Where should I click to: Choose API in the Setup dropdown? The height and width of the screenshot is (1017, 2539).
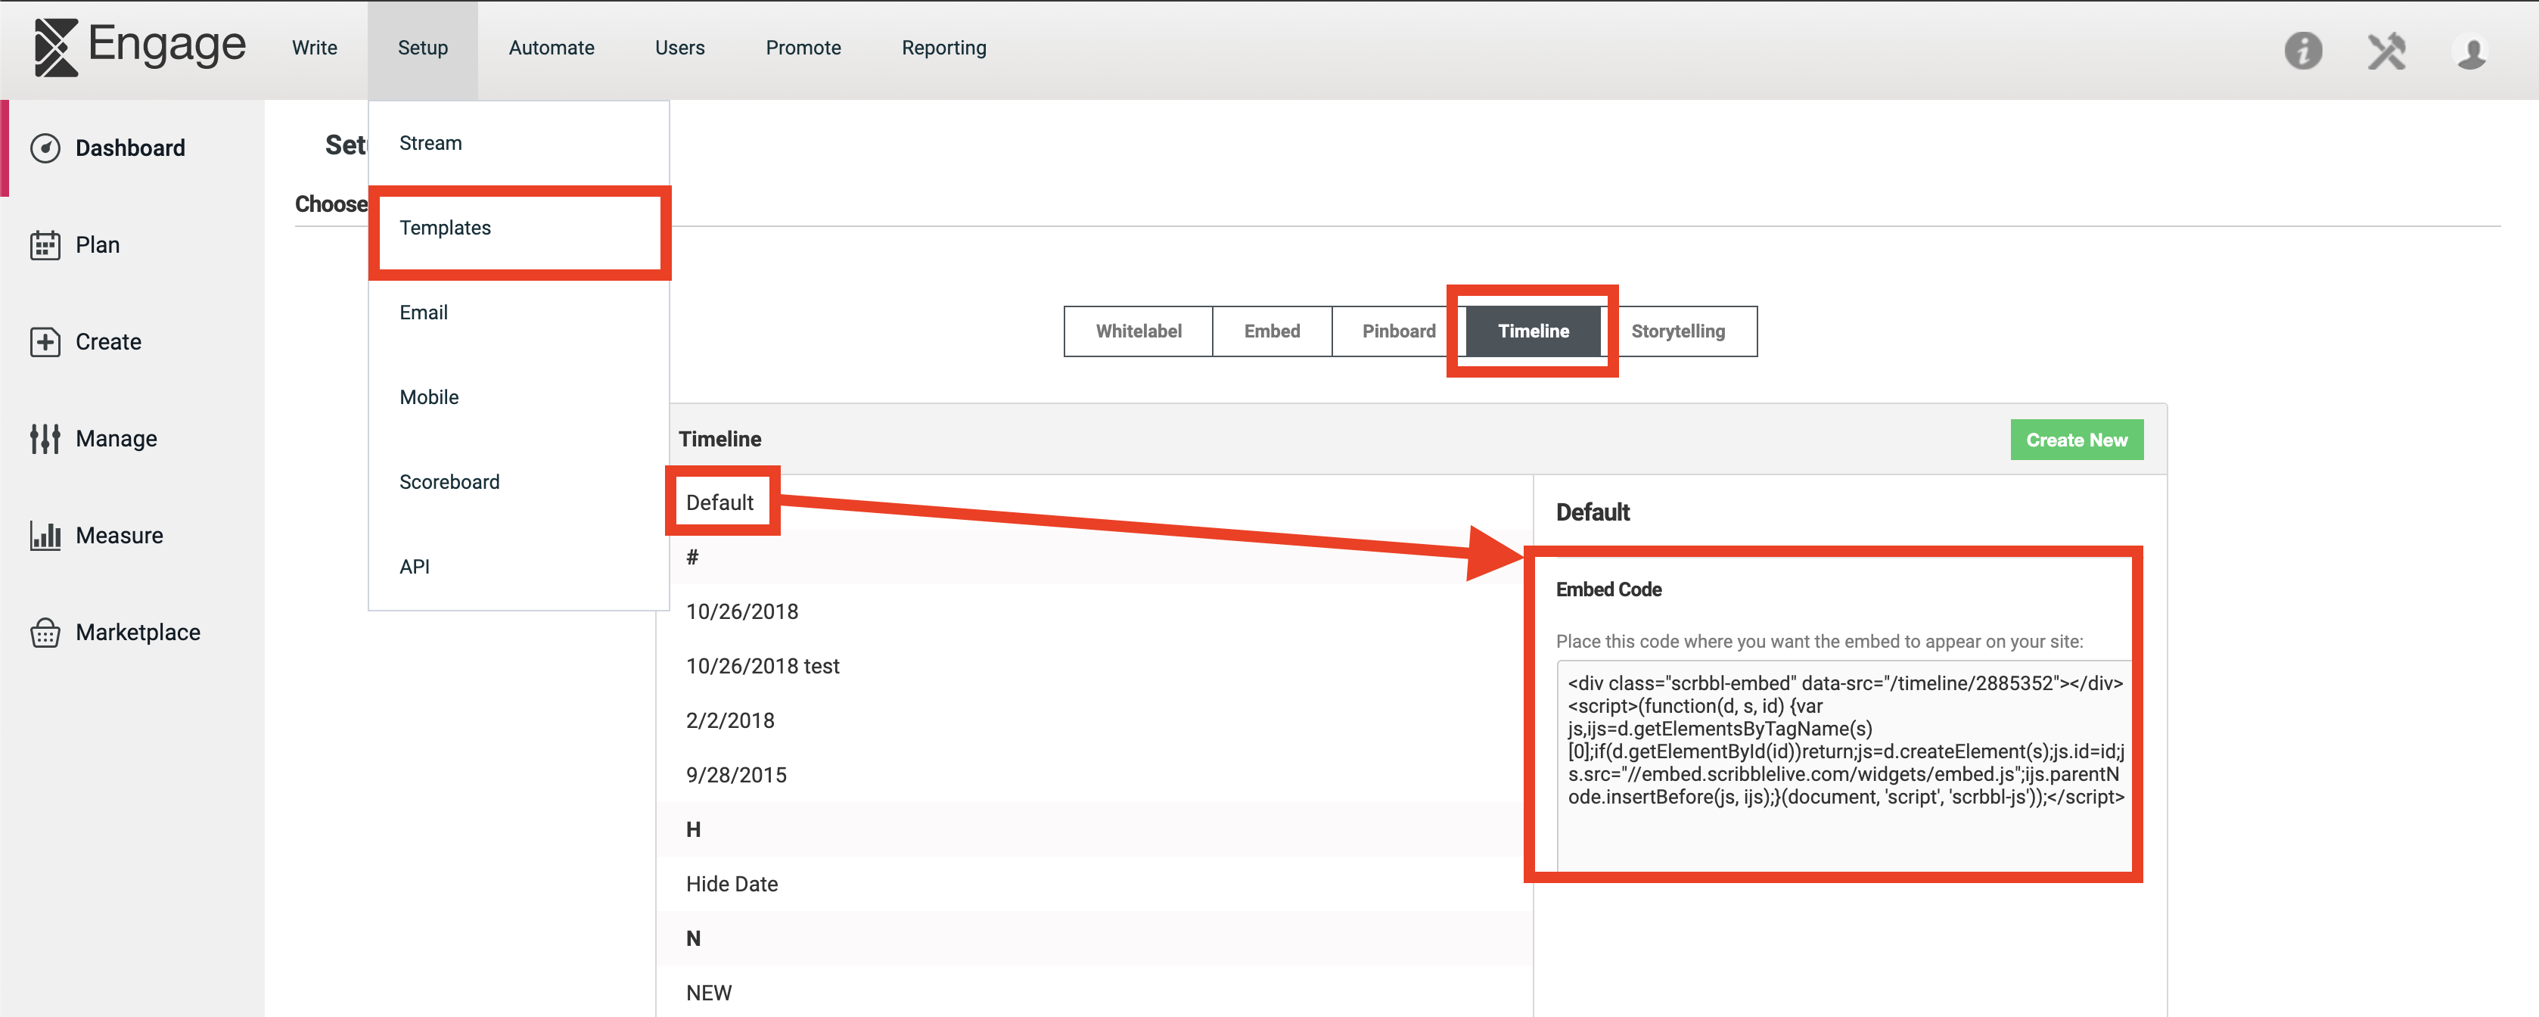pos(518,567)
